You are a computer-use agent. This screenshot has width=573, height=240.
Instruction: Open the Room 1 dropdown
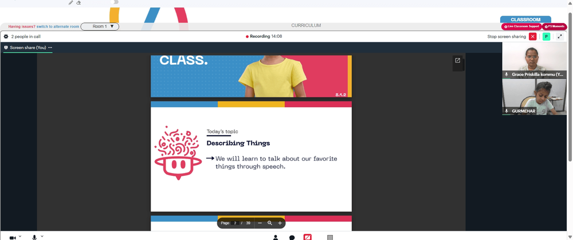[x=100, y=27]
